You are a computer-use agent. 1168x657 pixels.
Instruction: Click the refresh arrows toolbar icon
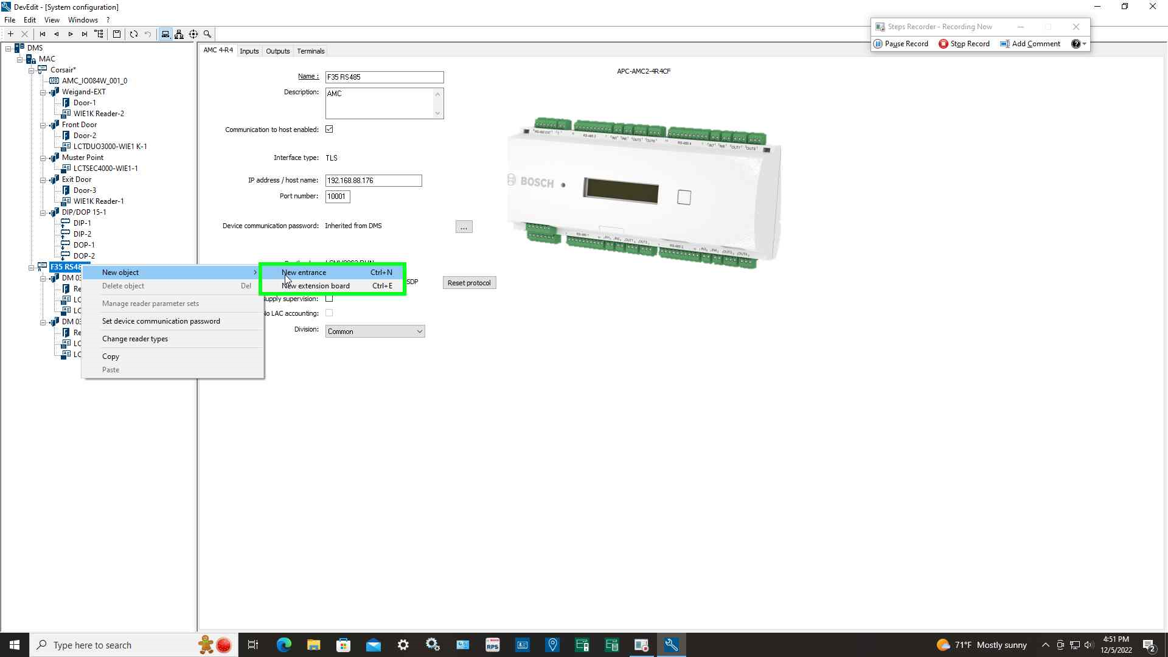coord(134,34)
